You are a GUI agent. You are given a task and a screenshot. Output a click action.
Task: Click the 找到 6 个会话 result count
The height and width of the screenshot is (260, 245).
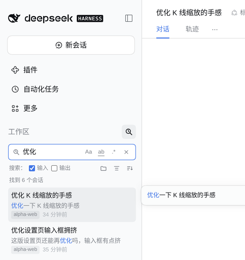tap(26, 180)
